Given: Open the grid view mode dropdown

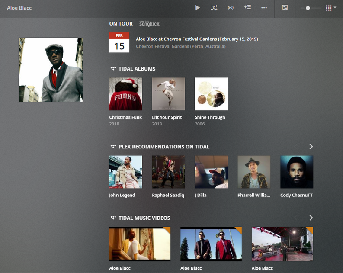Looking at the screenshot, I should click(331, 8).
